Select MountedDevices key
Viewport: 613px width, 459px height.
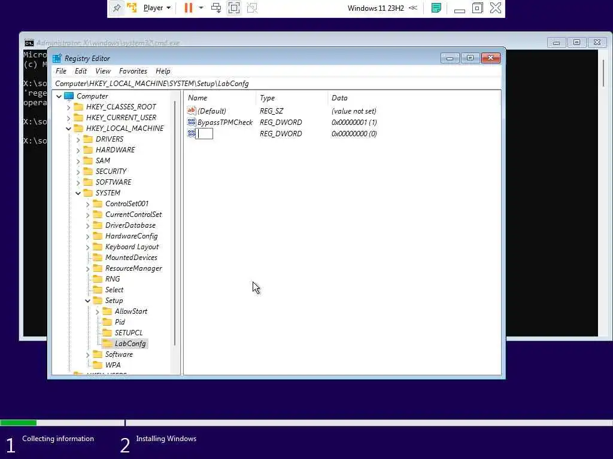(131, 258)
